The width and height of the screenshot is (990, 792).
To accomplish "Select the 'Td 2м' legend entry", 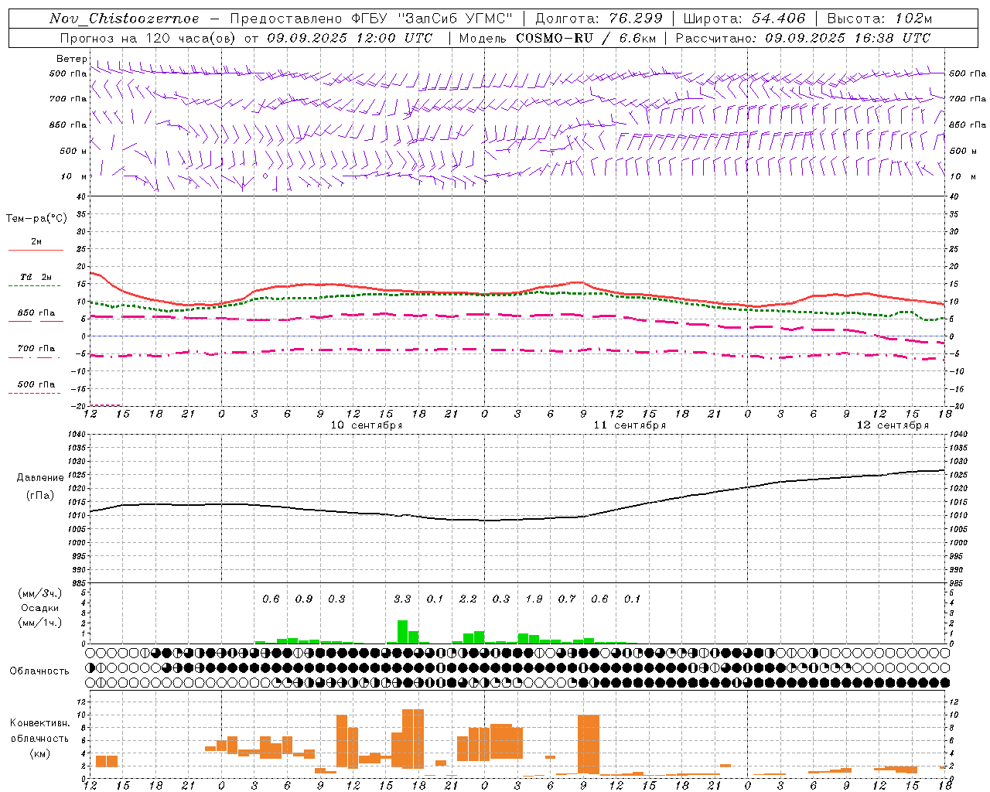I will 36,277.
